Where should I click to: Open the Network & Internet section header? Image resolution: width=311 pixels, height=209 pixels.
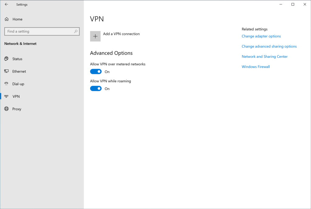20,44
